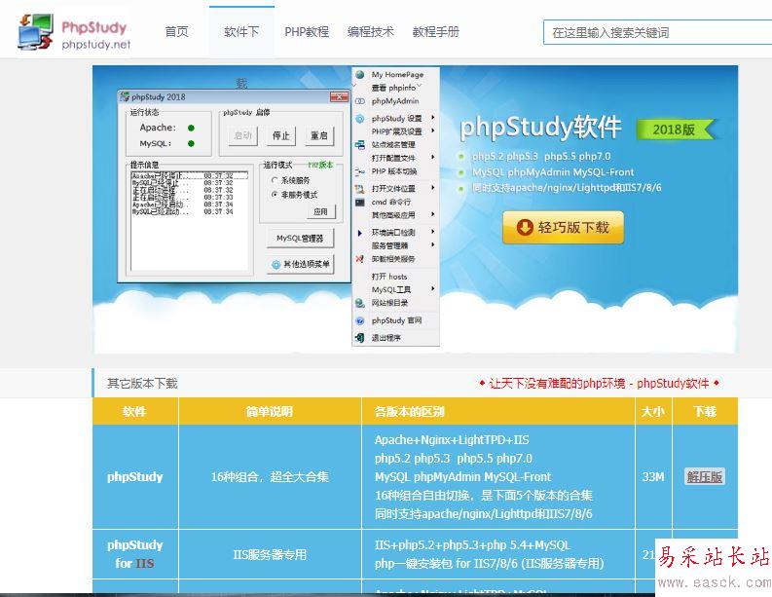
Task: Close the phpStudy 2018 window
Action: 339,96
